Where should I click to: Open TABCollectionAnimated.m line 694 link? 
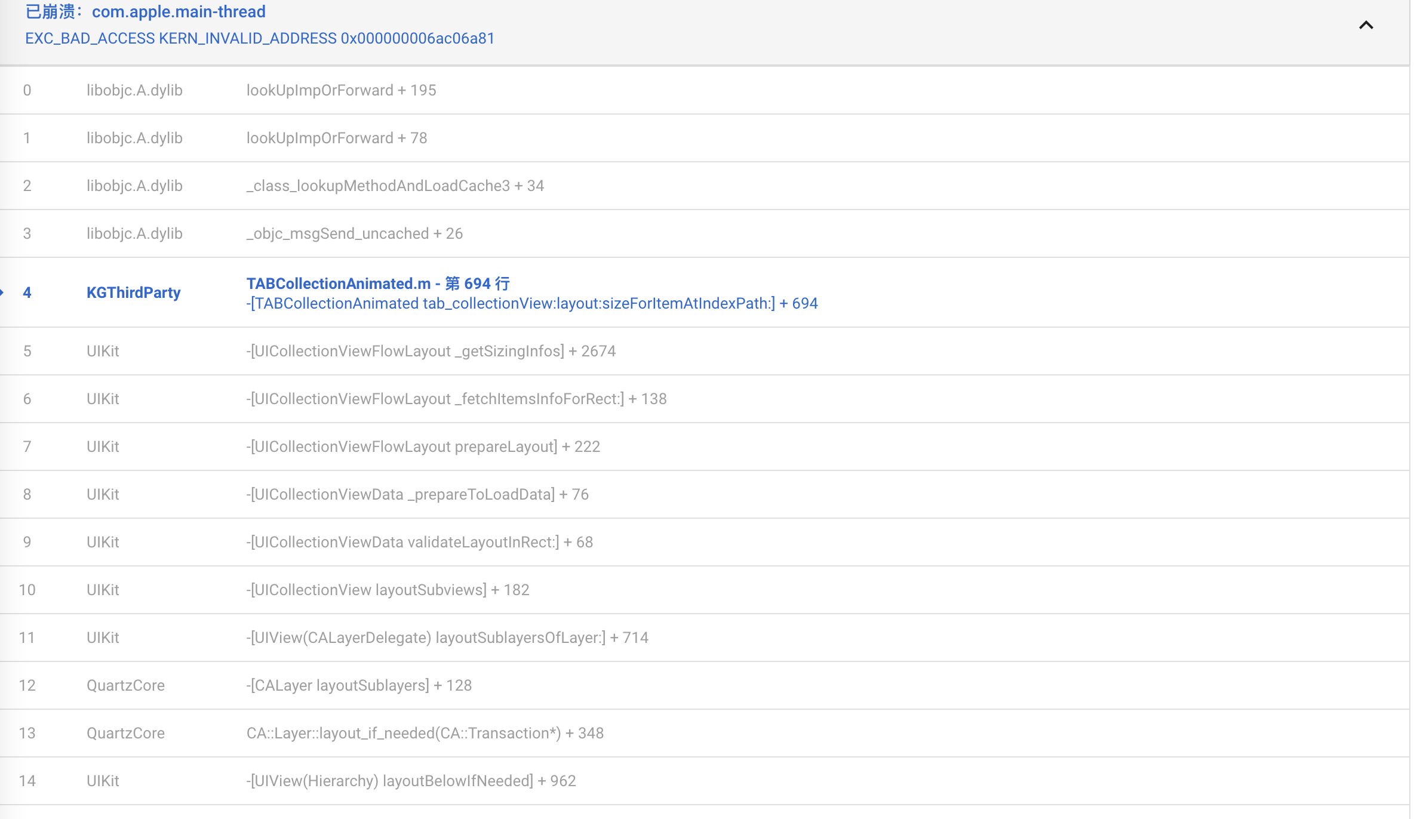pos(378,283)
